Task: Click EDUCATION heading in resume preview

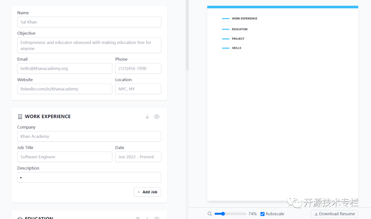Action: [x=240, y=29]
